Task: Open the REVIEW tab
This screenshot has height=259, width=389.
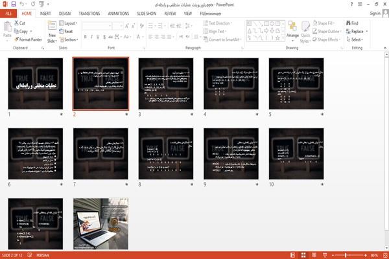Action: point(170,14)
